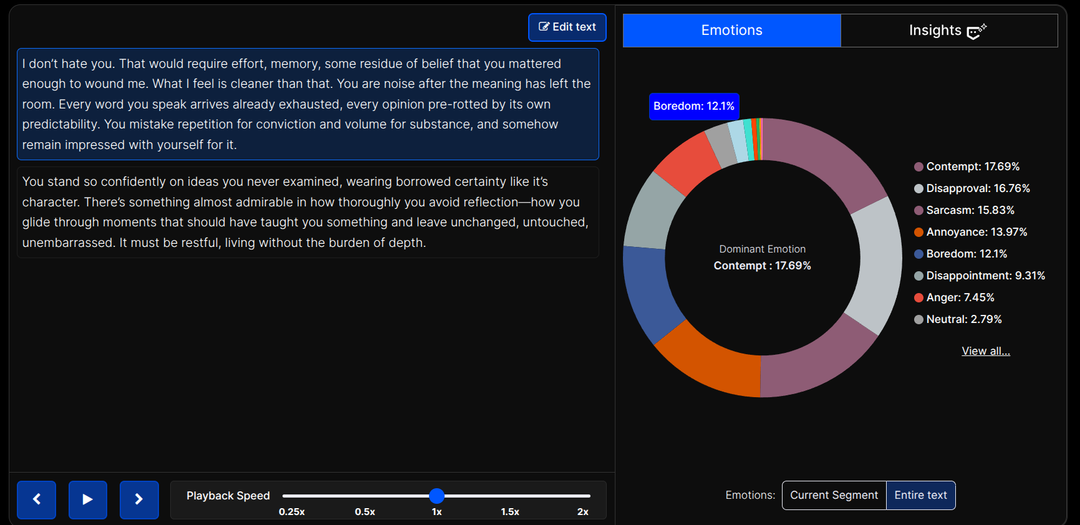Viewport: 1080px width, 525px height.
Task: Click the Contempt legend color dot
Action: pyautogui.click(x=918, y=166)
